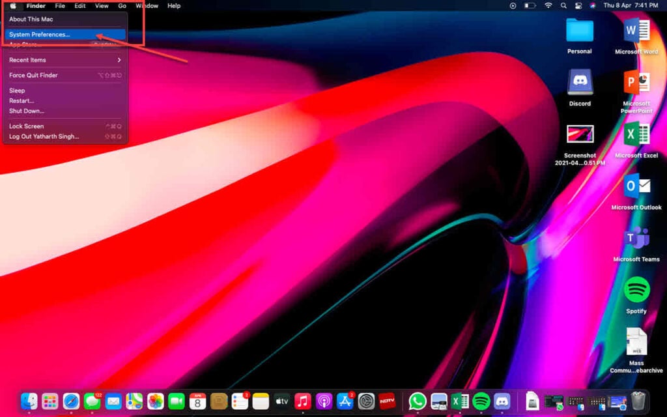Viewport: 667px width, 417px height.
Task: Open the Window menu
Action: (x=147, y=6)
